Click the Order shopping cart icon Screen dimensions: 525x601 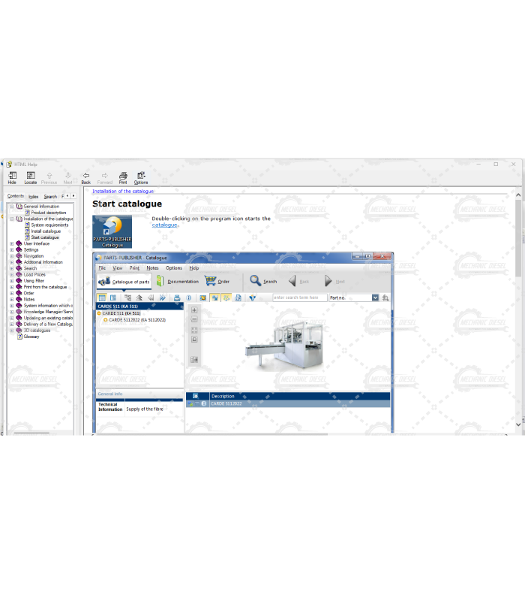point(211,281)
